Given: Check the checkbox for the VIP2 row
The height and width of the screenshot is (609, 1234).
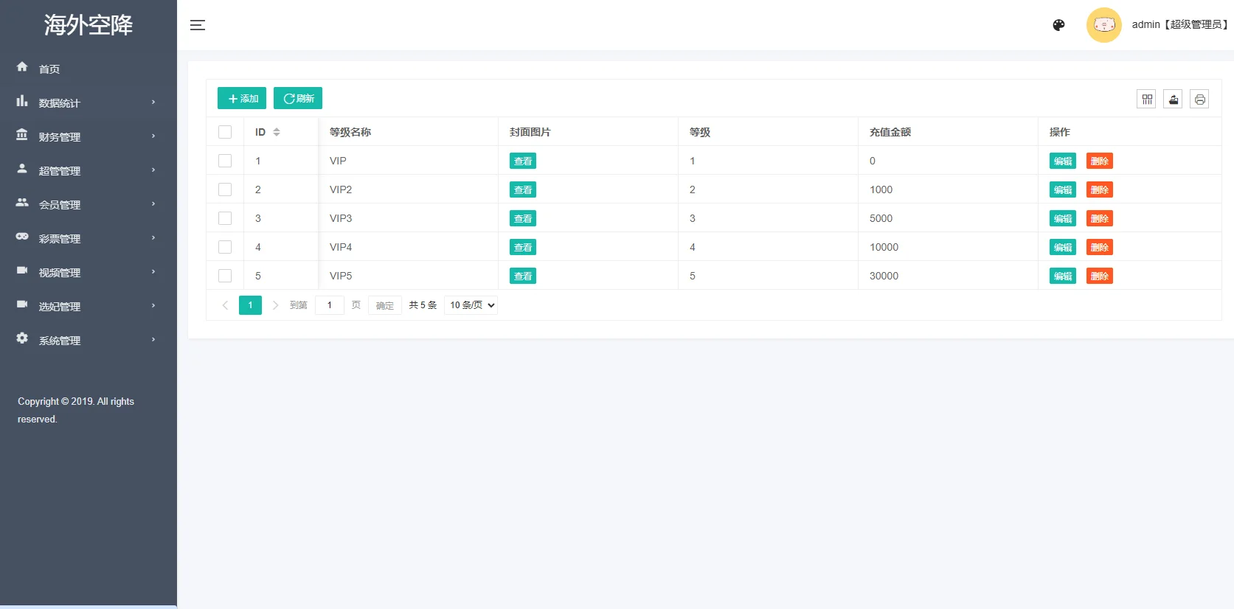Looking at the screenshot, I should click(225, 189).
